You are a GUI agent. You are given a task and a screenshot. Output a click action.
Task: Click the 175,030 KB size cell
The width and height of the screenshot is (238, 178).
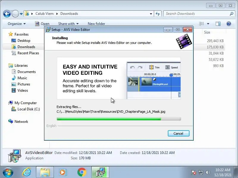[215, 47]
